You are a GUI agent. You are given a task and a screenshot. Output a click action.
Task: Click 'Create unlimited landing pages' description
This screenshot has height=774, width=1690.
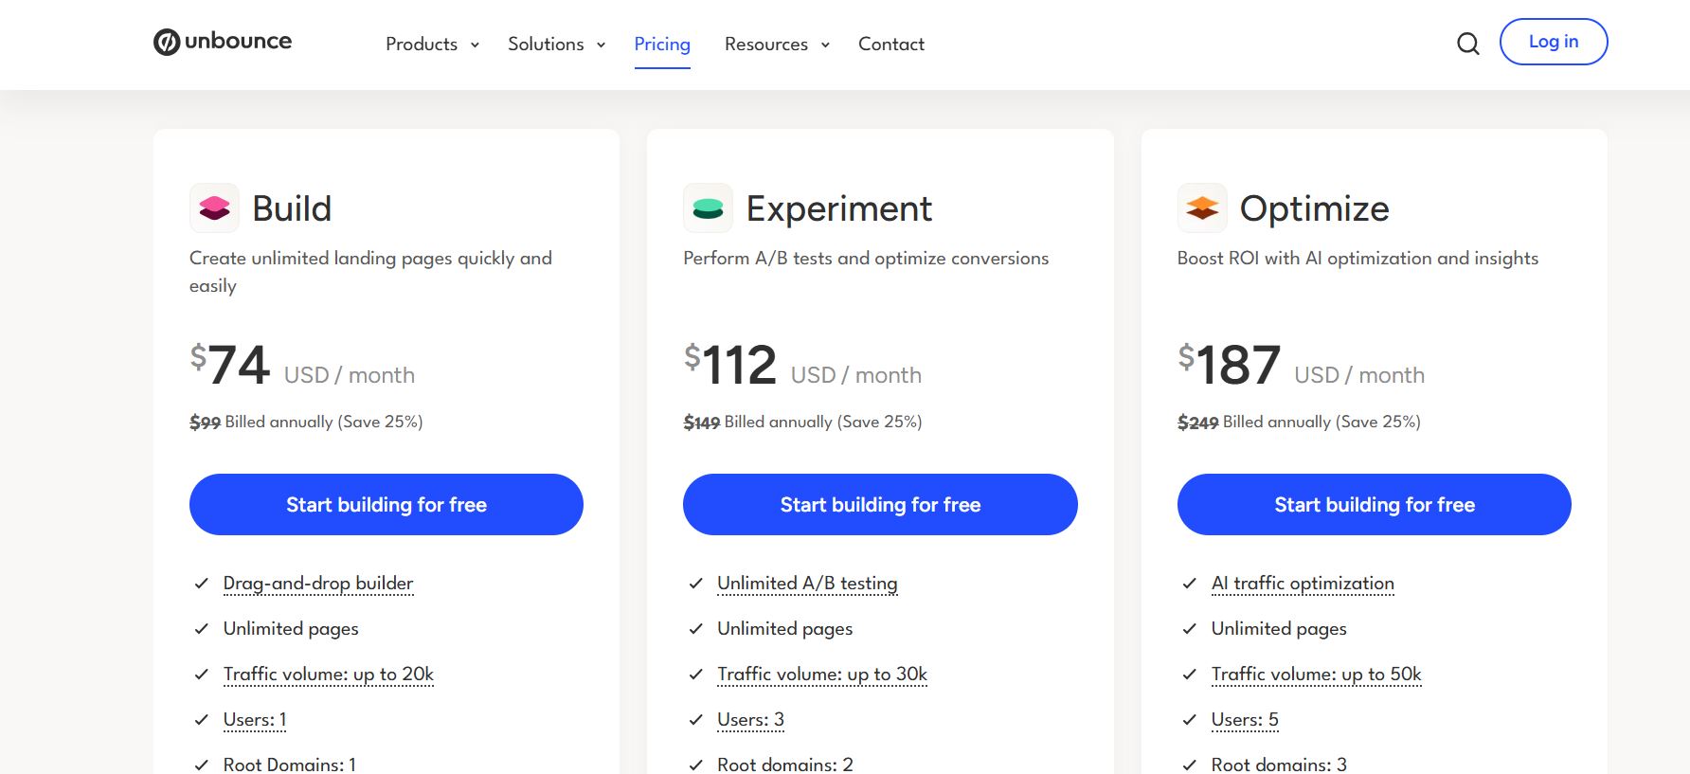pos(370,272)
